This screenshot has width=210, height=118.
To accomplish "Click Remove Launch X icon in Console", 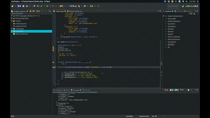I will [x=165, y=90].
